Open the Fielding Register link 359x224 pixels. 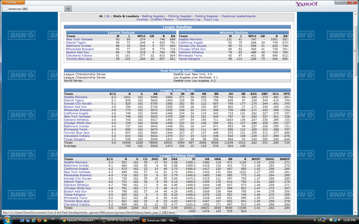pyautogui.click(x=206, y=16)
